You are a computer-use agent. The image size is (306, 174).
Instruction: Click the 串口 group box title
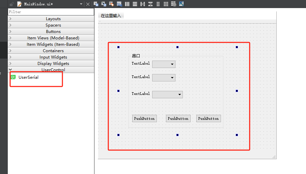pos(136,56)
